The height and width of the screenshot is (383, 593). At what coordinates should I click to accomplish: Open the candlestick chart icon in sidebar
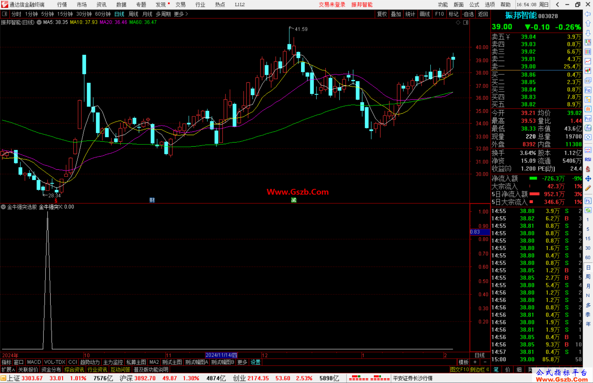[x=588, y=71]
